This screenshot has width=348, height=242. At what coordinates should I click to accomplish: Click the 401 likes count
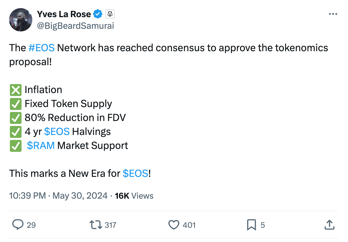tap(189, 225)
